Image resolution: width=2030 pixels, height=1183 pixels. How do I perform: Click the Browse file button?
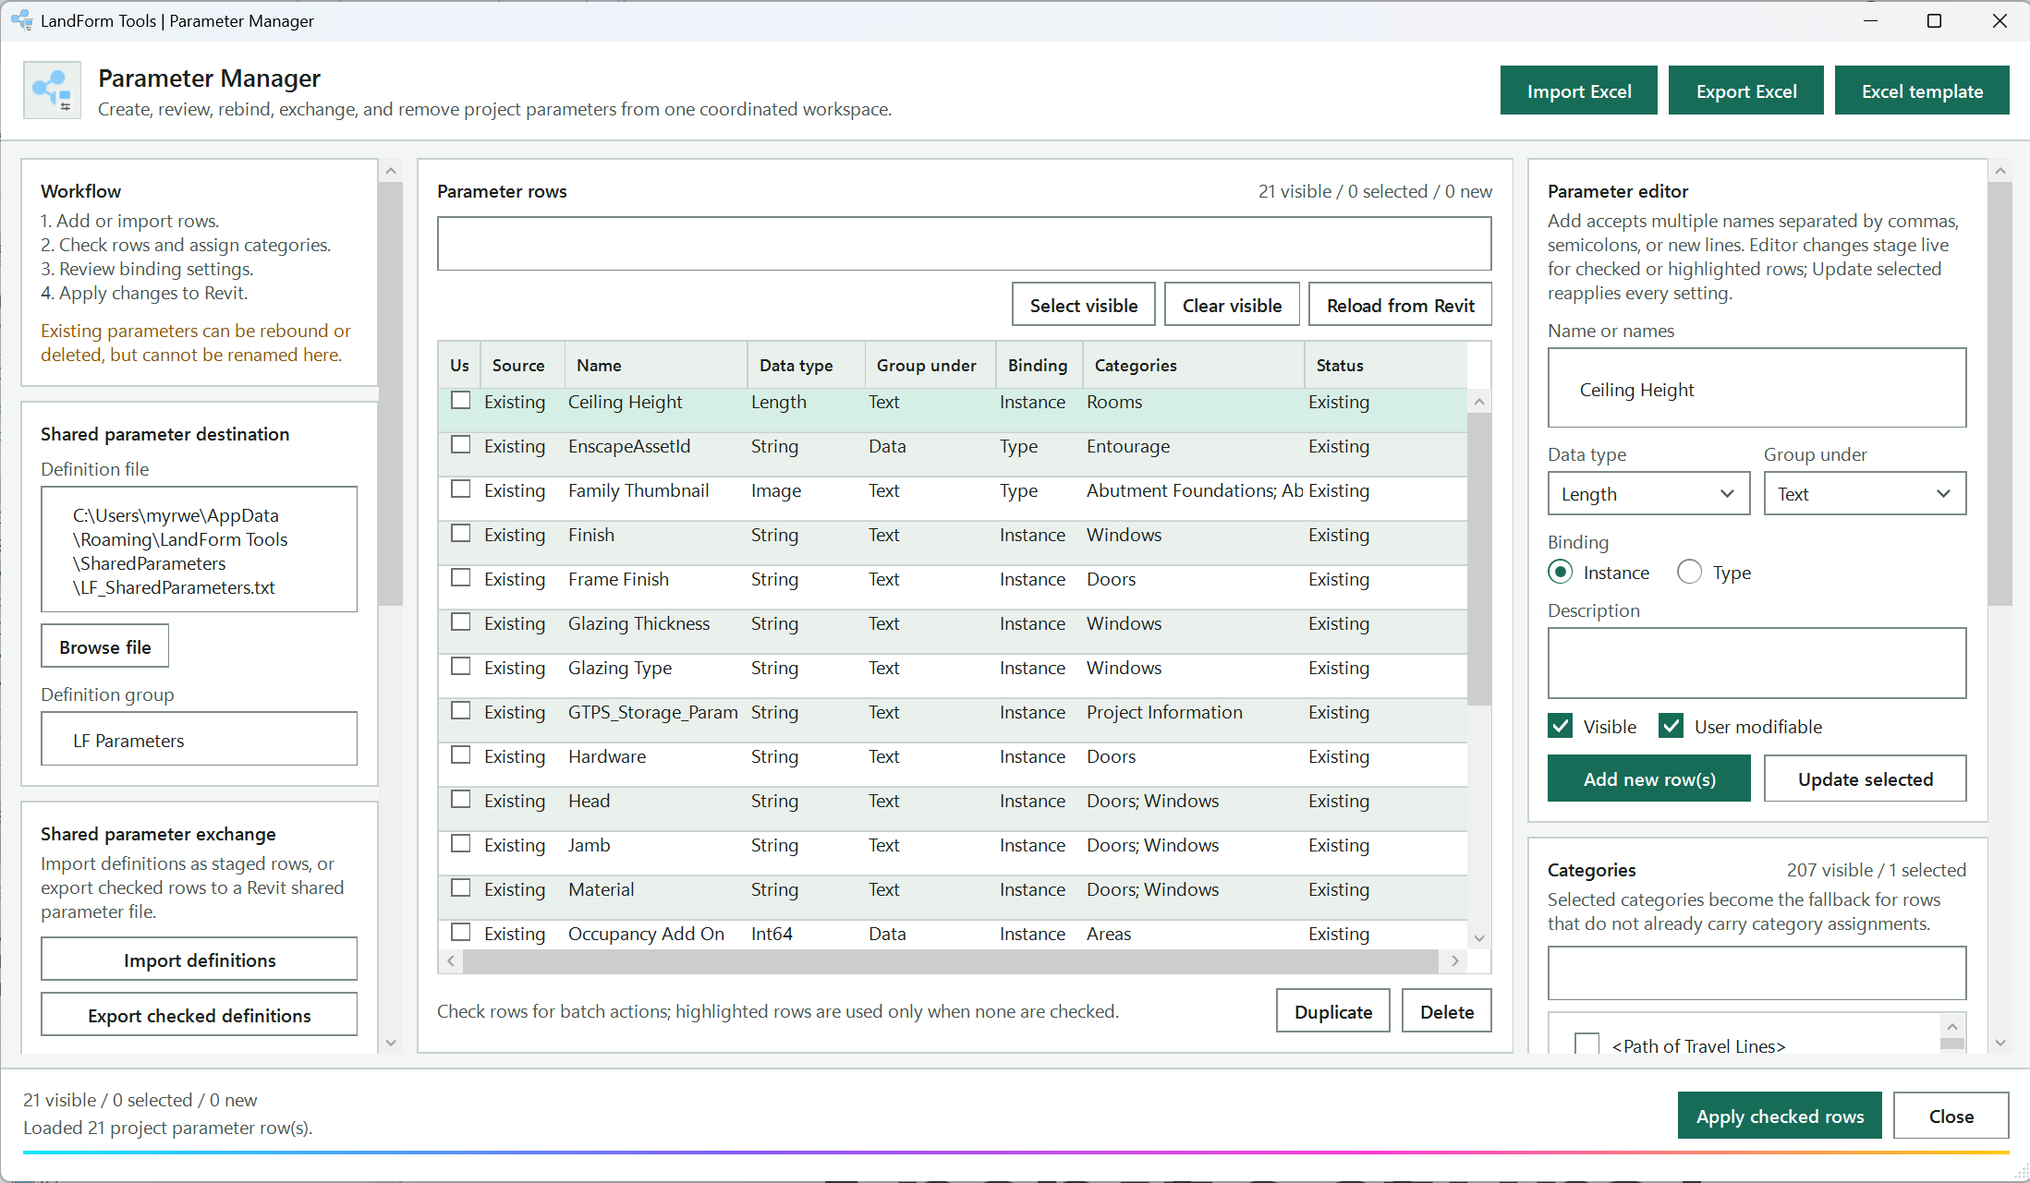104,646
